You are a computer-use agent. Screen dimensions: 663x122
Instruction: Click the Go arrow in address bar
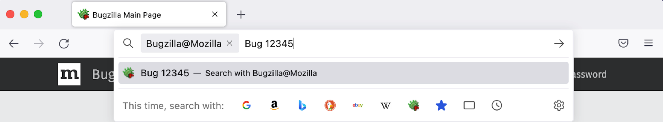[559, 43]
